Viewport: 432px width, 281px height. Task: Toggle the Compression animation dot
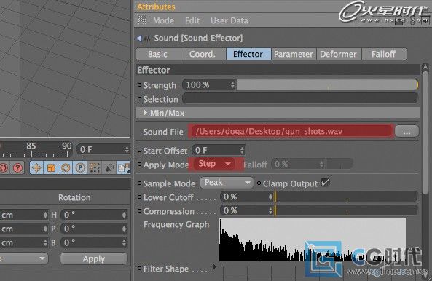[139, 211]
